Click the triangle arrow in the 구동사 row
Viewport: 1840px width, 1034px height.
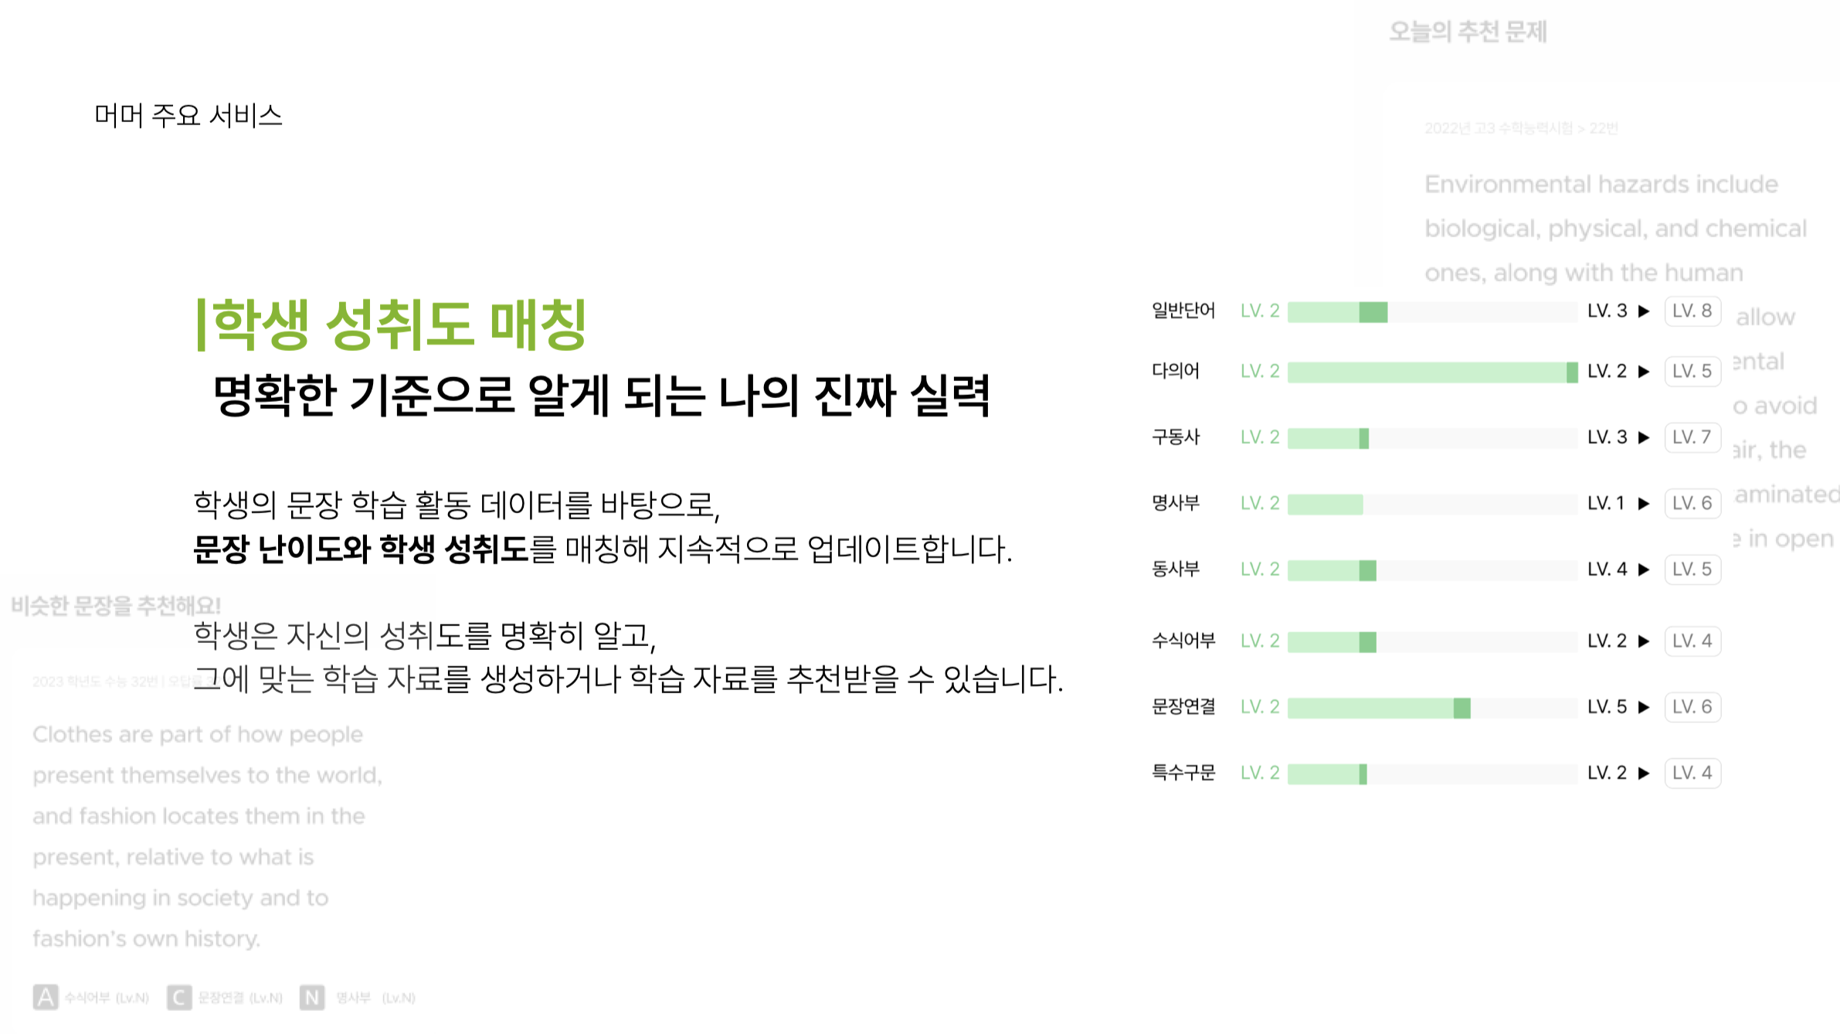1644,437
